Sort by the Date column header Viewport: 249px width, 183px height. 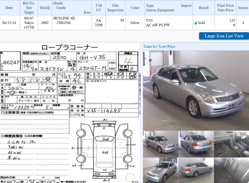[x=9, y=8]
